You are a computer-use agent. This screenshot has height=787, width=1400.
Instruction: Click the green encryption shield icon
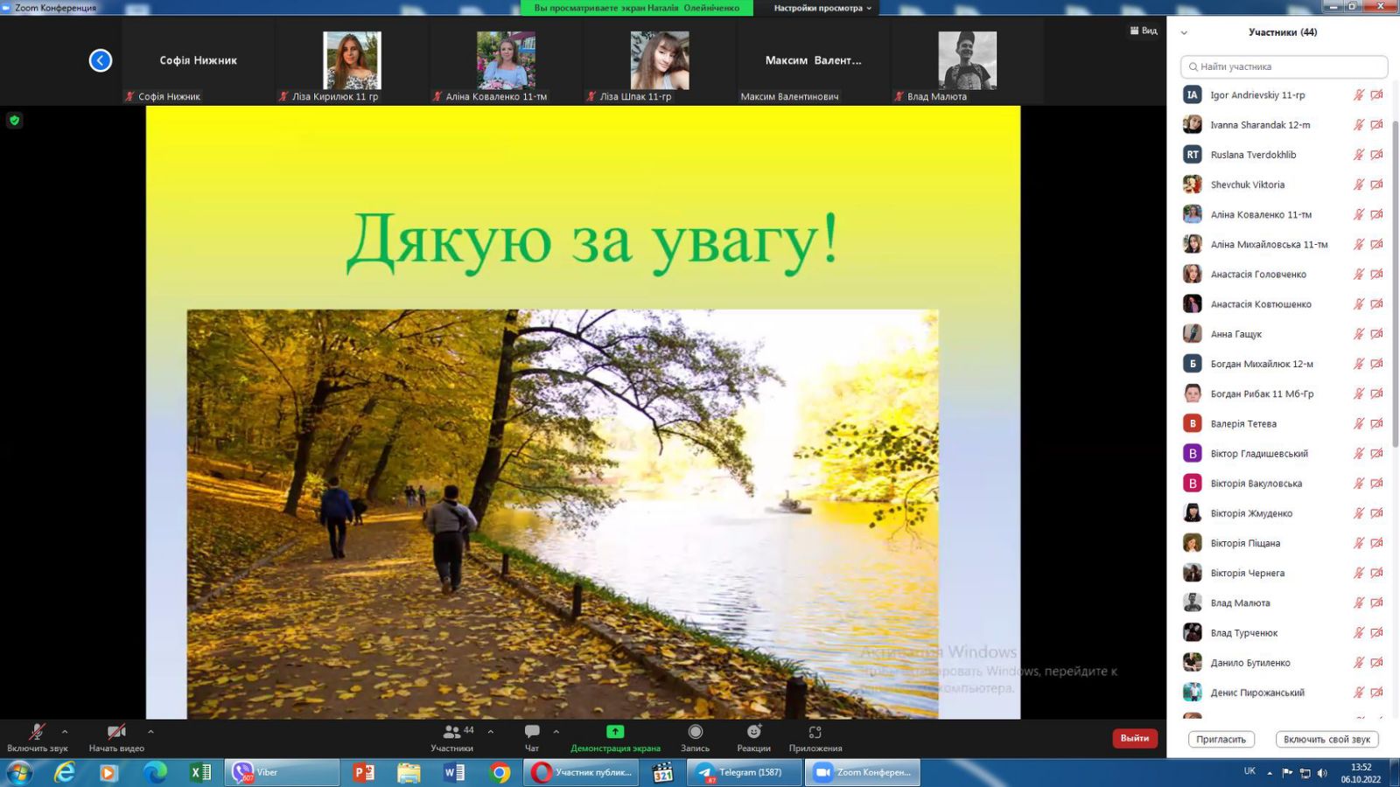coord(14,121)
